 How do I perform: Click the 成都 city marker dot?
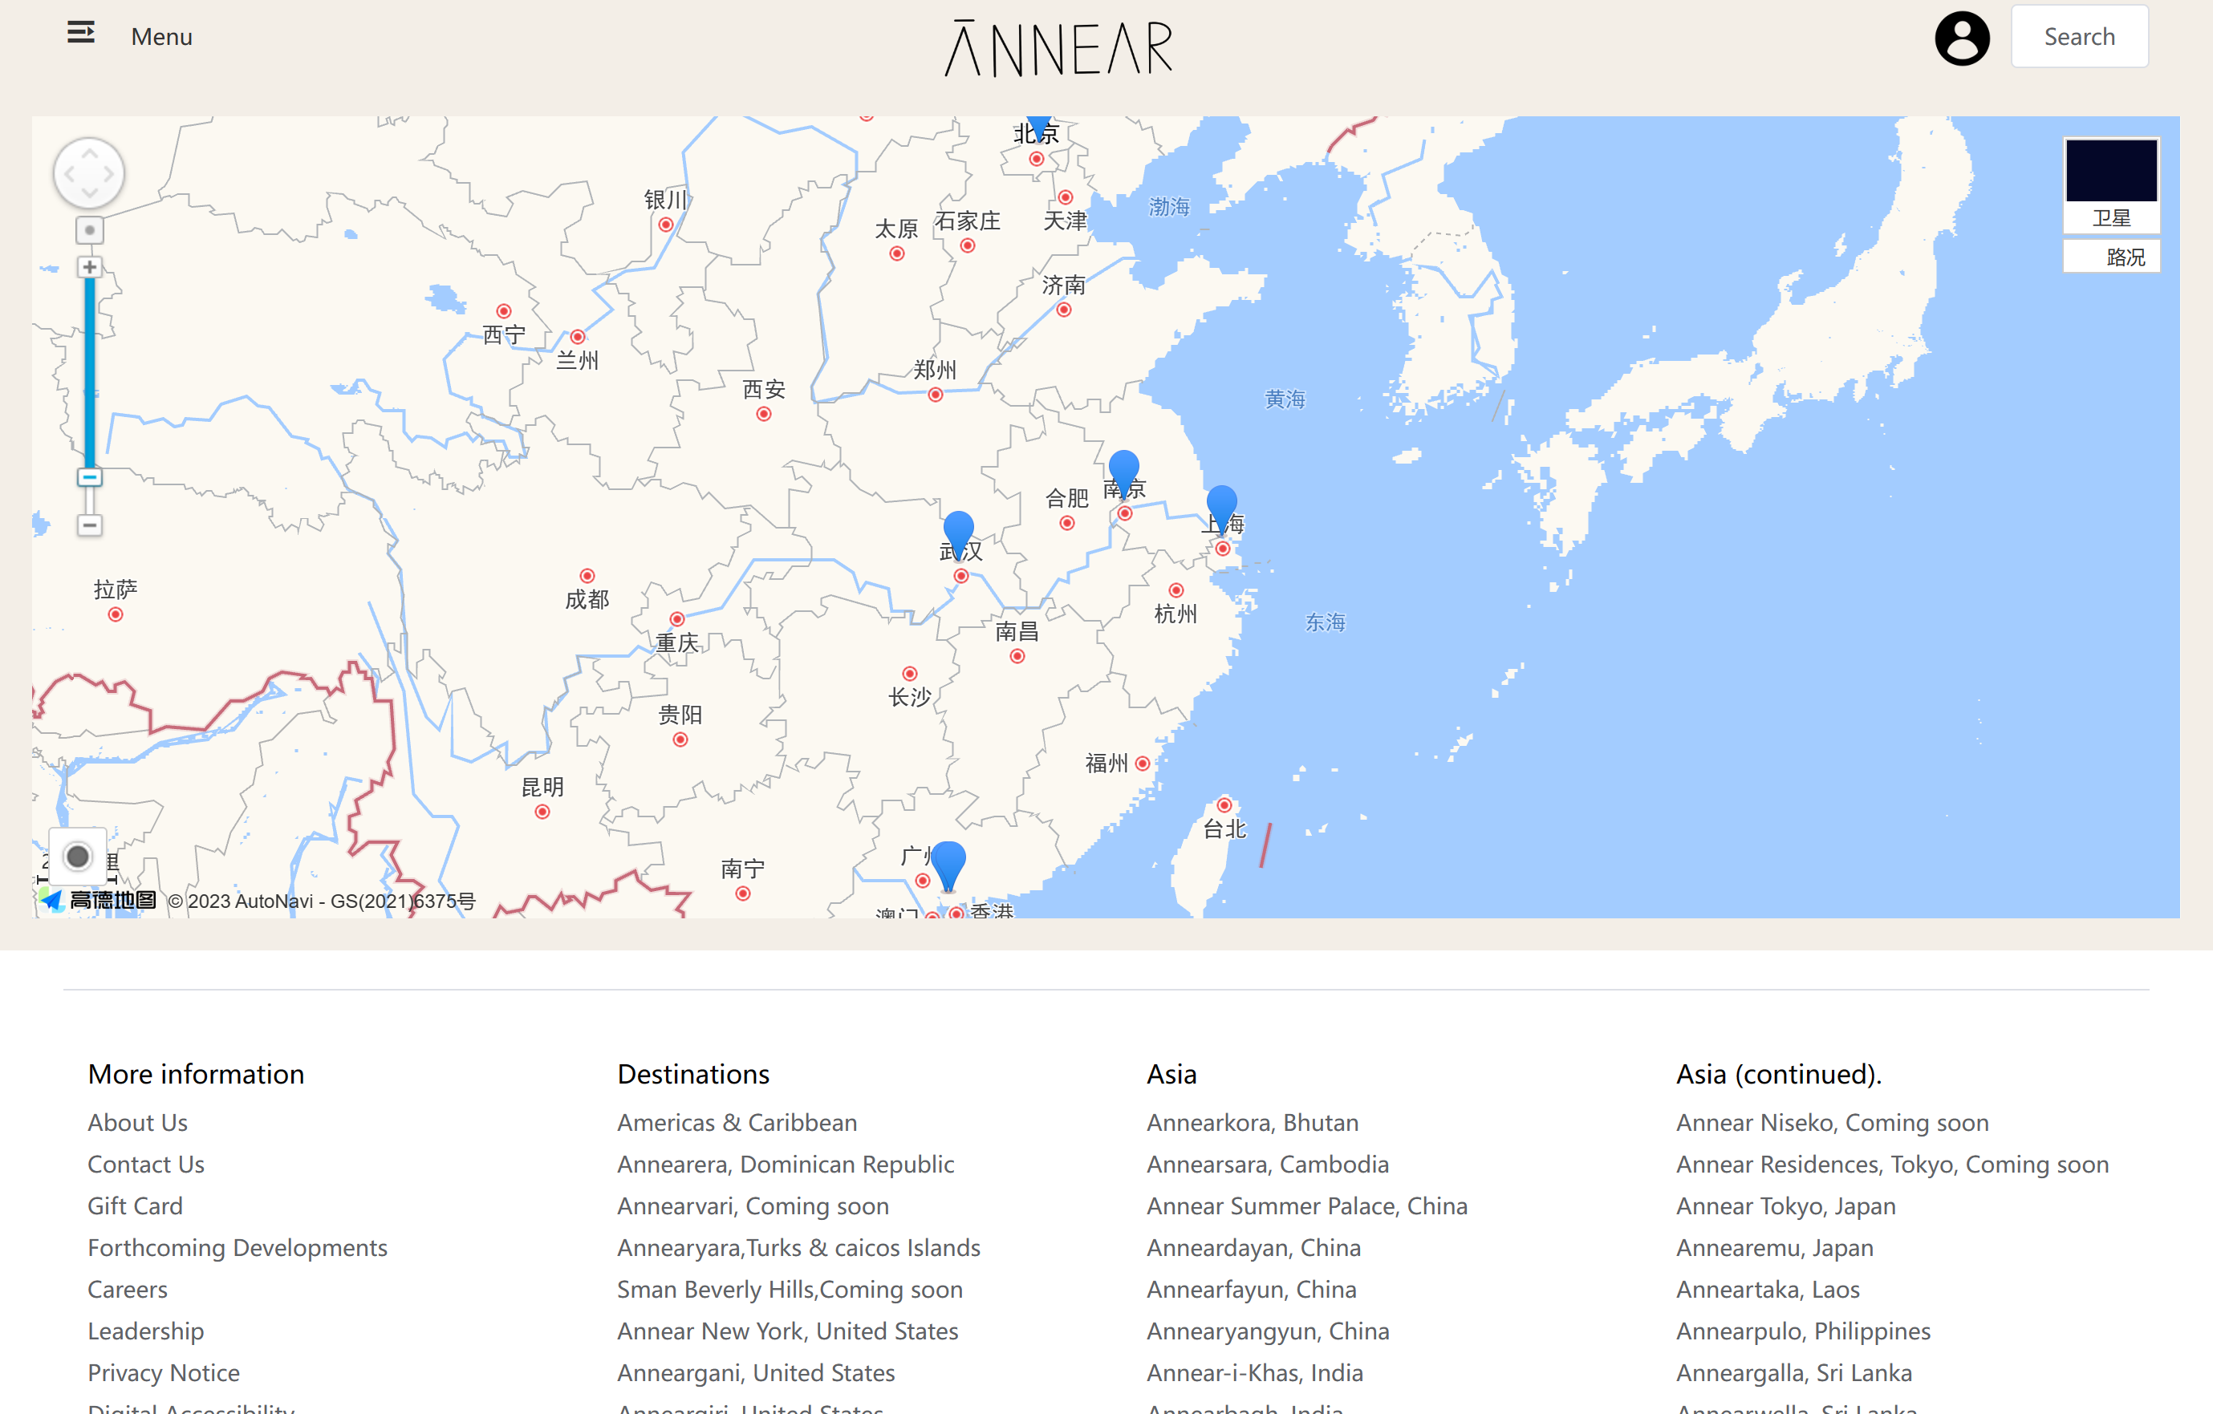[x=587, y=576]
